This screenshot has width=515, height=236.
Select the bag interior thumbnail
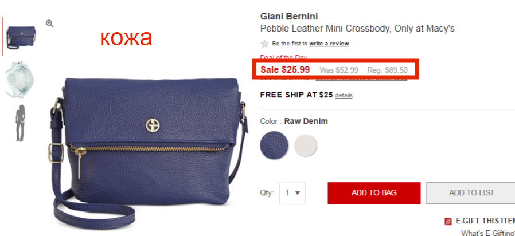click(x=19, y=80)
